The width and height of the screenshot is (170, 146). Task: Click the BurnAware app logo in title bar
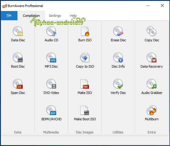click(4, 6)
